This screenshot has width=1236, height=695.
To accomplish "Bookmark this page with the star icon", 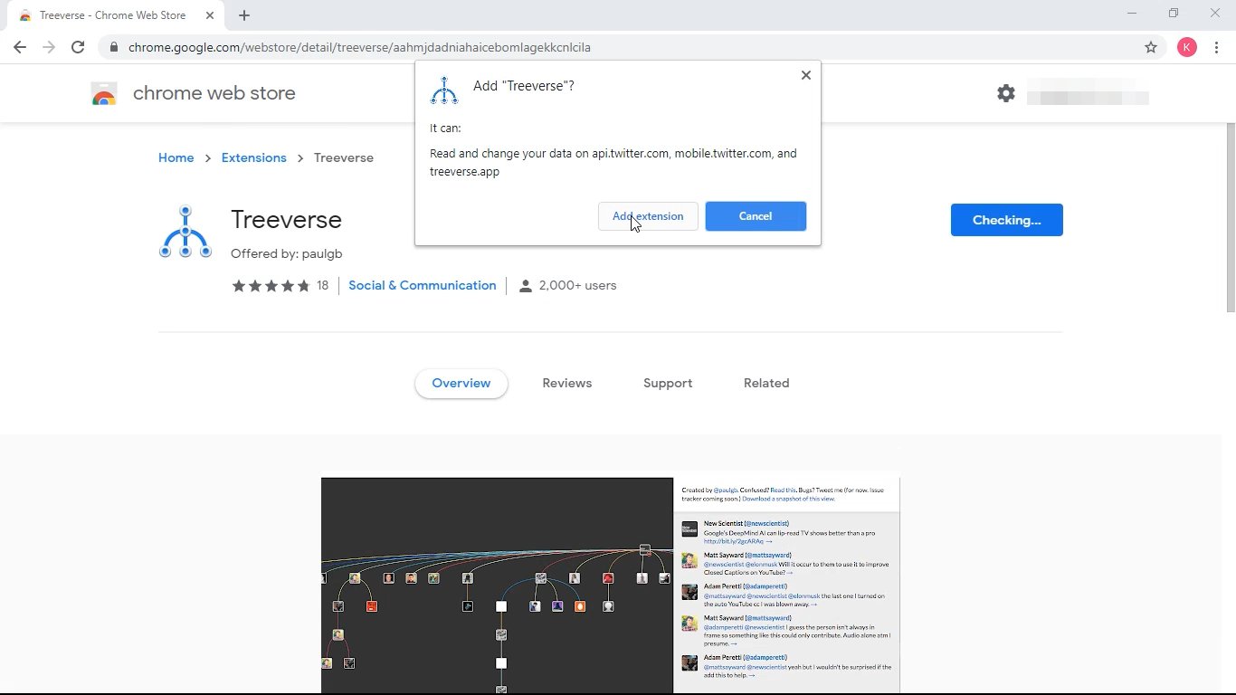I will tap(1151, 47).
